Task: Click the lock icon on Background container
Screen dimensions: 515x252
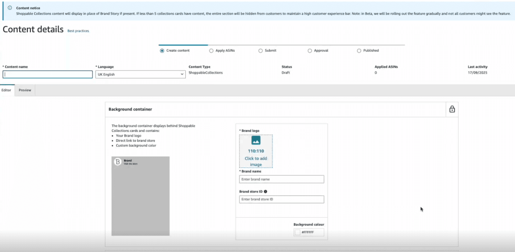Action: coord(452,109)
